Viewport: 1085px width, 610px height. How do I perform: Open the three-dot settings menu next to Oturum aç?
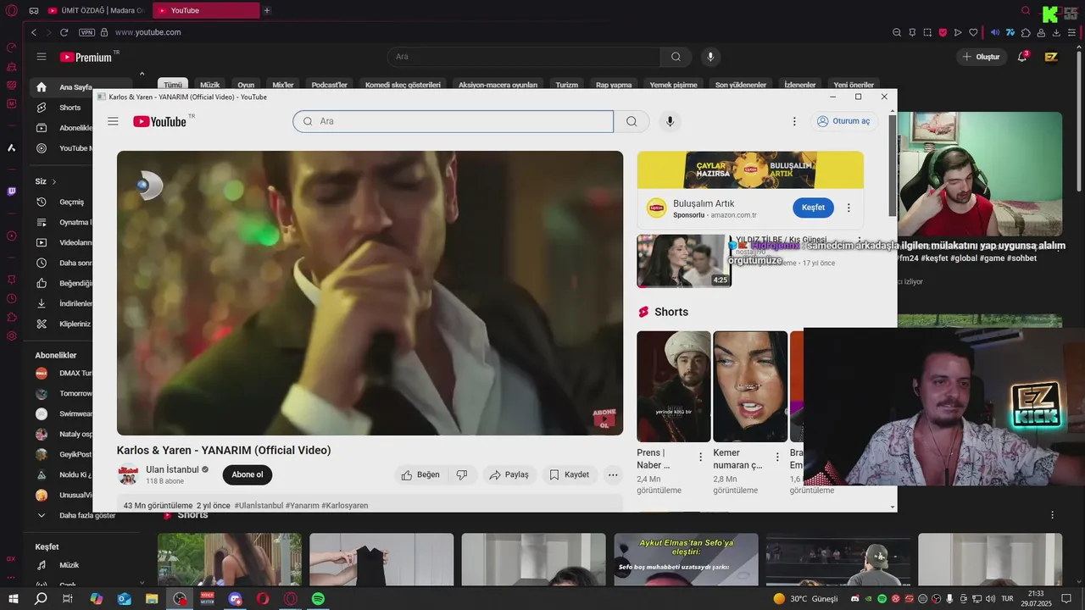coord(794,121)
